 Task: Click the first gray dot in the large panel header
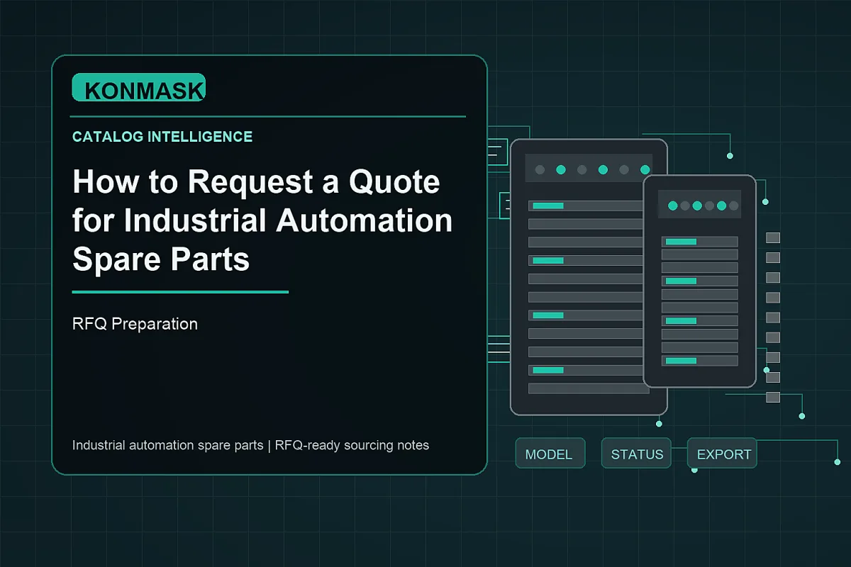point(540,169)
